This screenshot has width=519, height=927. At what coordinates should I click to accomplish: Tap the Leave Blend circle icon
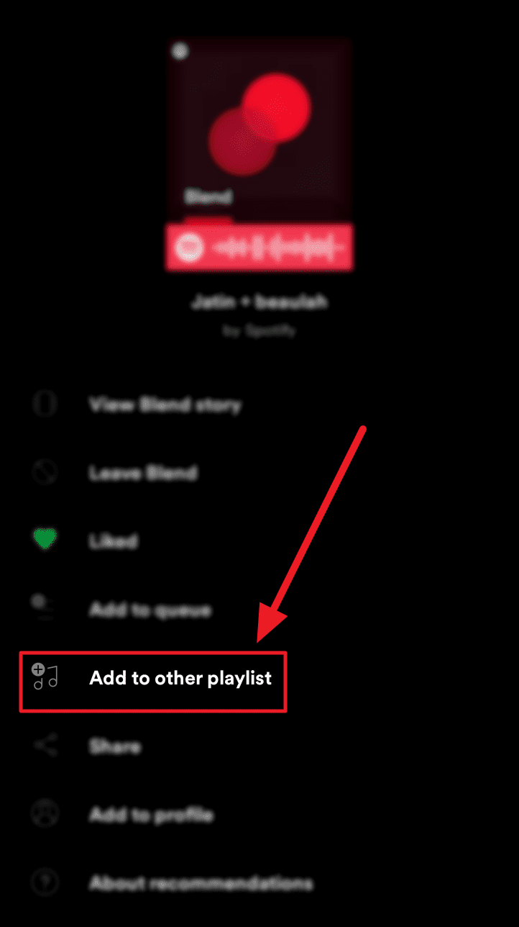(x=45, y=473)
